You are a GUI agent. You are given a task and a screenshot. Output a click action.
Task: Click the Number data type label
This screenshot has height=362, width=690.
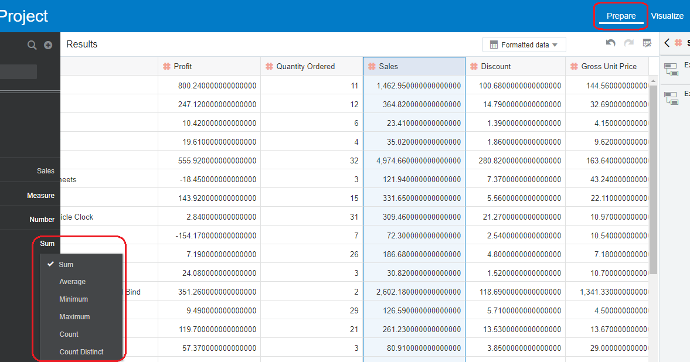(42, 218)
